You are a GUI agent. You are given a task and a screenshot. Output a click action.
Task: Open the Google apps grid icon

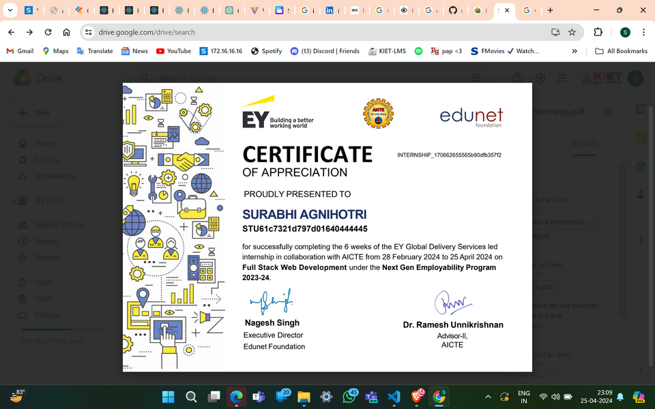[x=562, y=78]
